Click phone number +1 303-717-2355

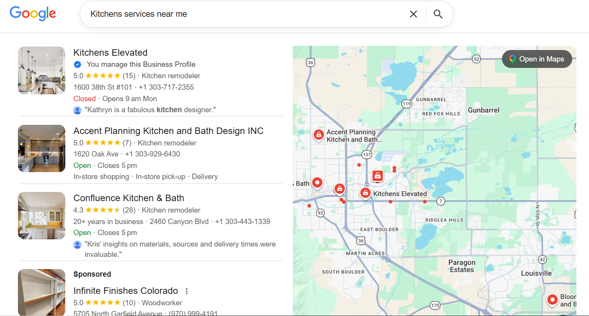[166, 87]
